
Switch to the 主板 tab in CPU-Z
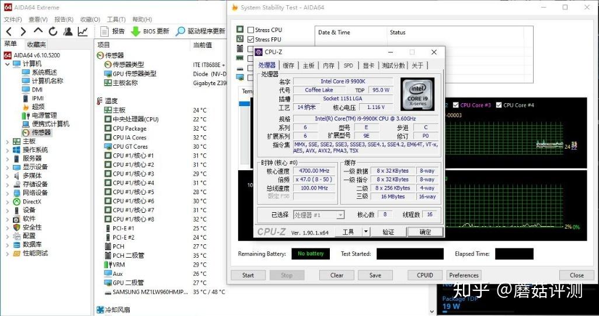(309, 65)
